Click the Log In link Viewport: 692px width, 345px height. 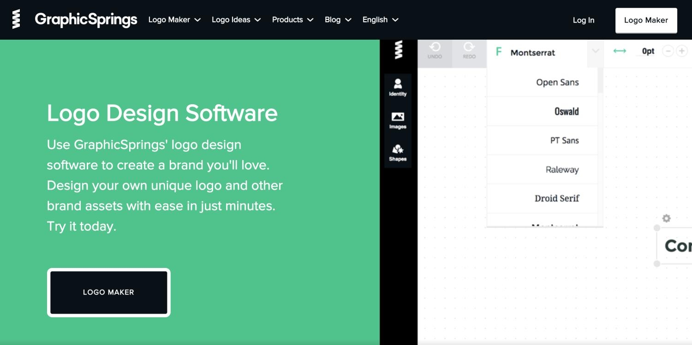click(x=583, y=20)
